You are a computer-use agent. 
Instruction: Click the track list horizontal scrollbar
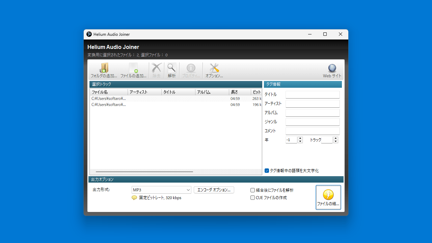[144, 172]
